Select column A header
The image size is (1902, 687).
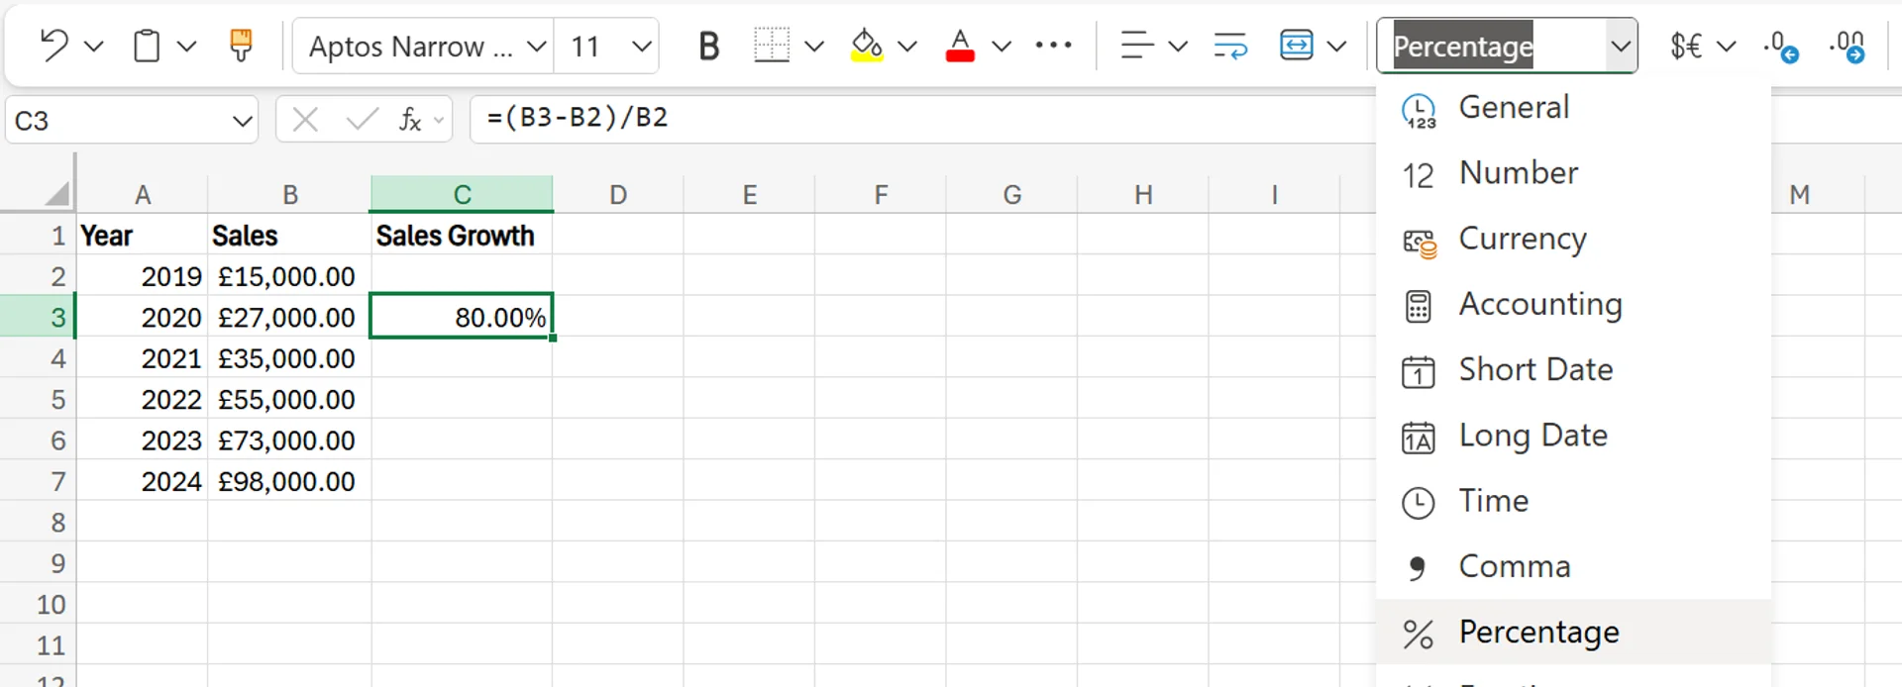[143, 194]
